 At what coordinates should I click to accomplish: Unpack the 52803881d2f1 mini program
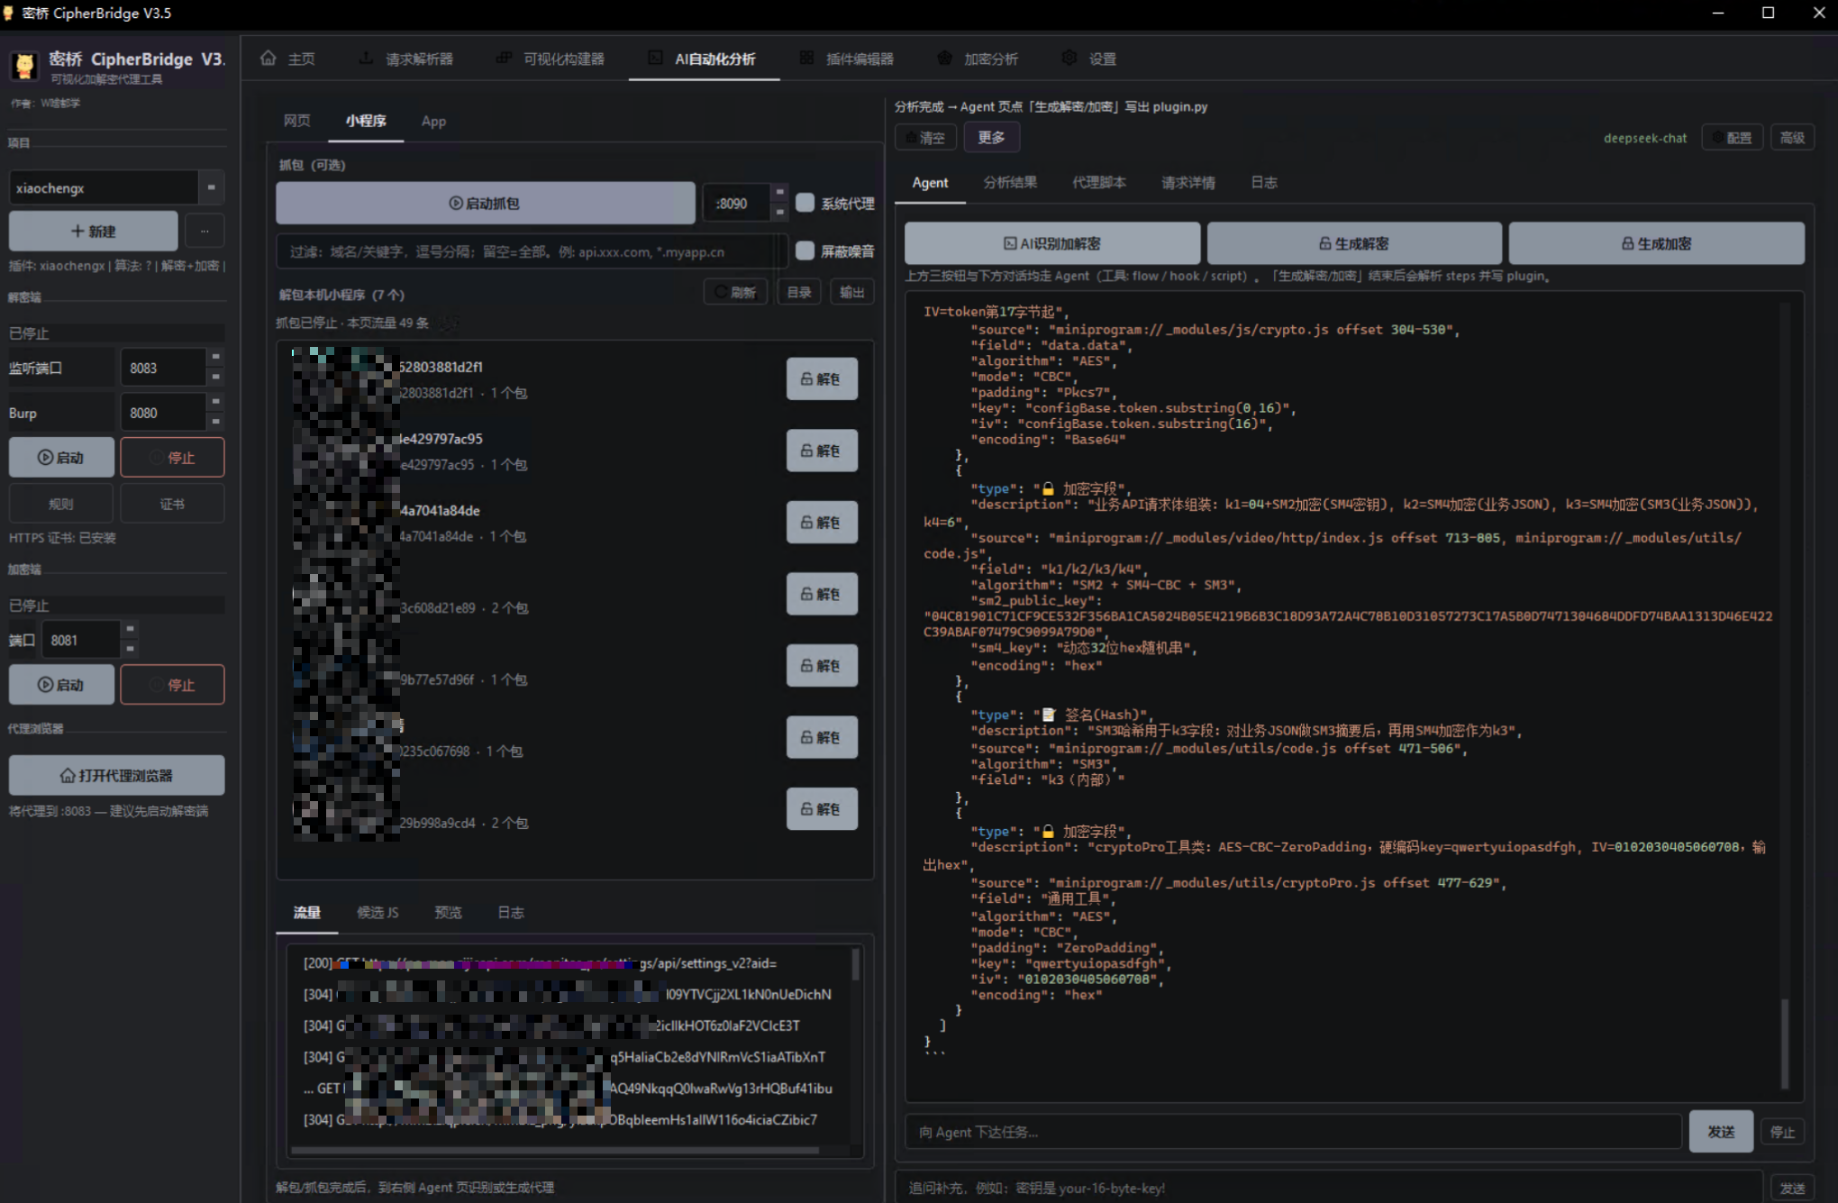coord(822,378)
